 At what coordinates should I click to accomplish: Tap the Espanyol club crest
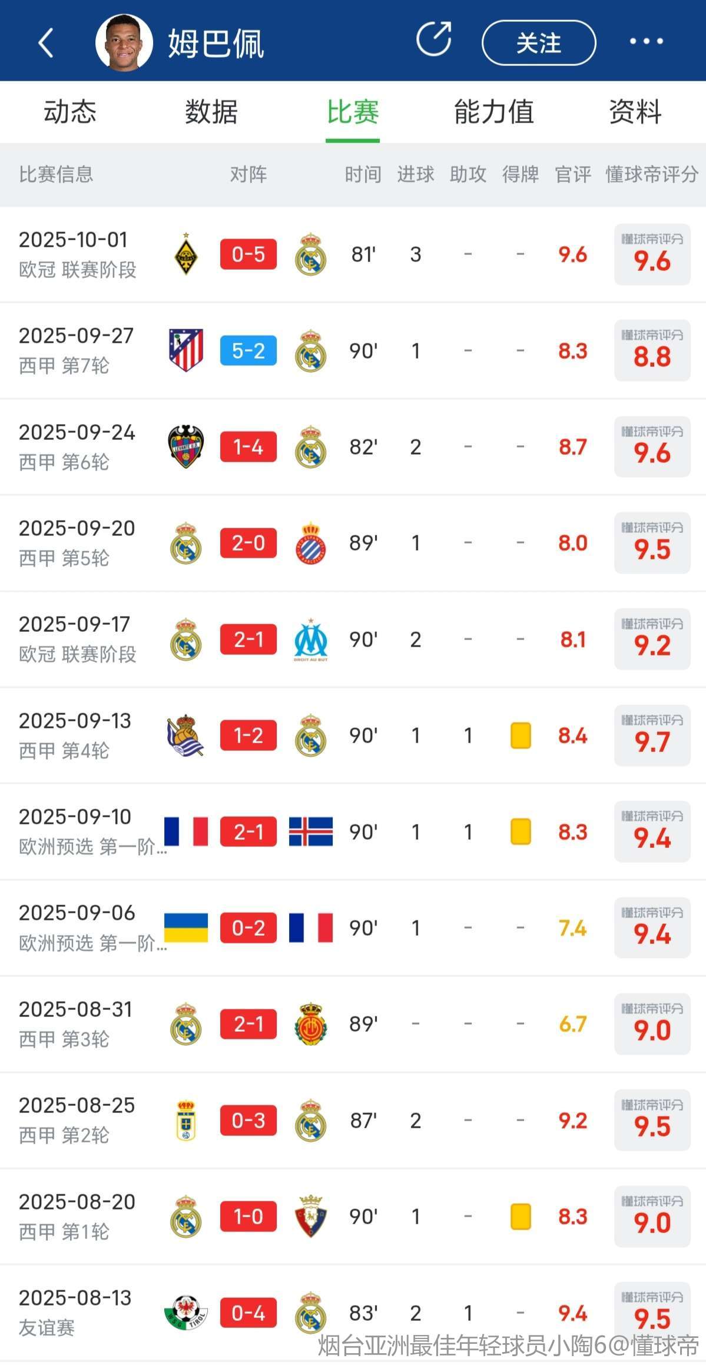(x=310, y=543)
